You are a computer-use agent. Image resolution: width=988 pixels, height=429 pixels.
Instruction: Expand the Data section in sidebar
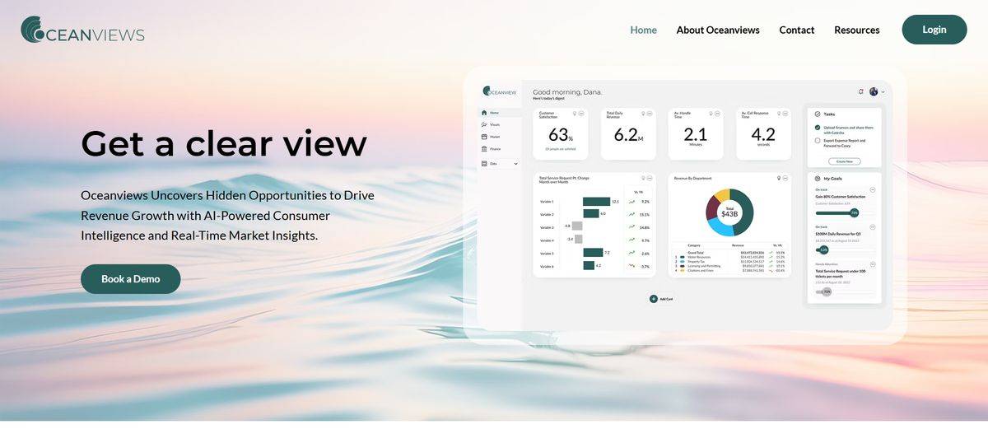coord(515,164)
